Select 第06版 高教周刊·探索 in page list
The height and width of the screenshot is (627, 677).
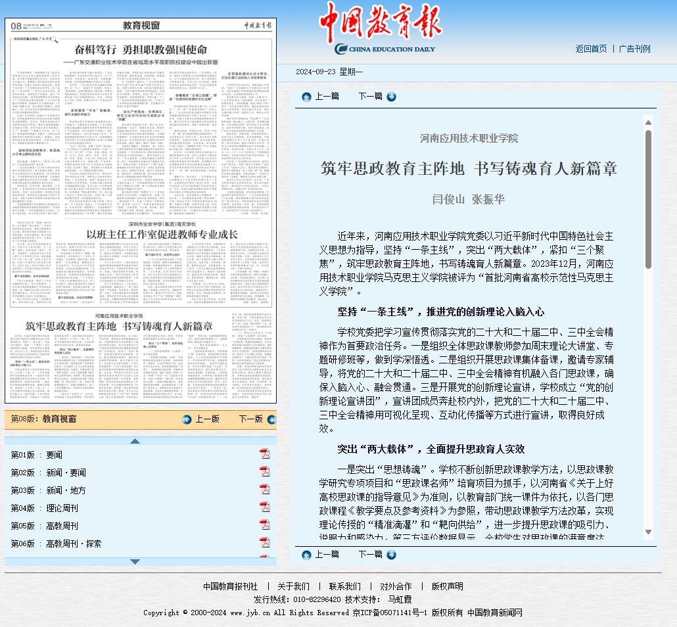point(73,544)
